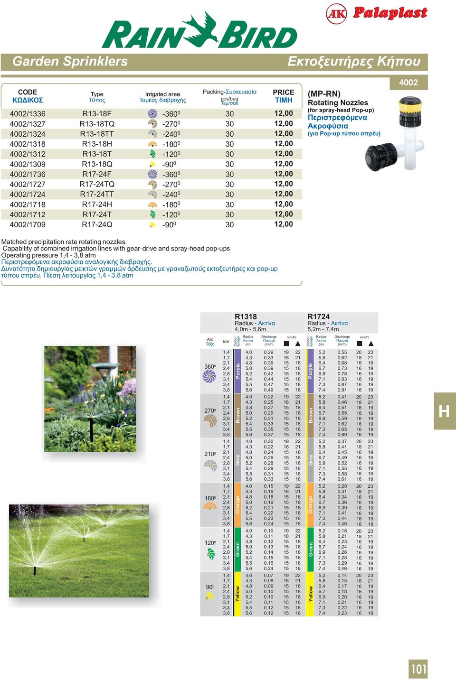Click the page number 101 box
Screen dimensions: 456x680
[x=418, y=669]
